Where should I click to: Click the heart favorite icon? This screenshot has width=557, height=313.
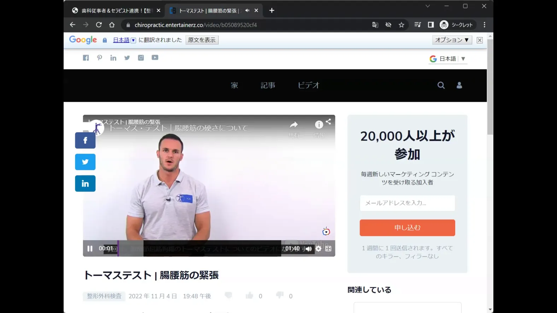(228, 295)
